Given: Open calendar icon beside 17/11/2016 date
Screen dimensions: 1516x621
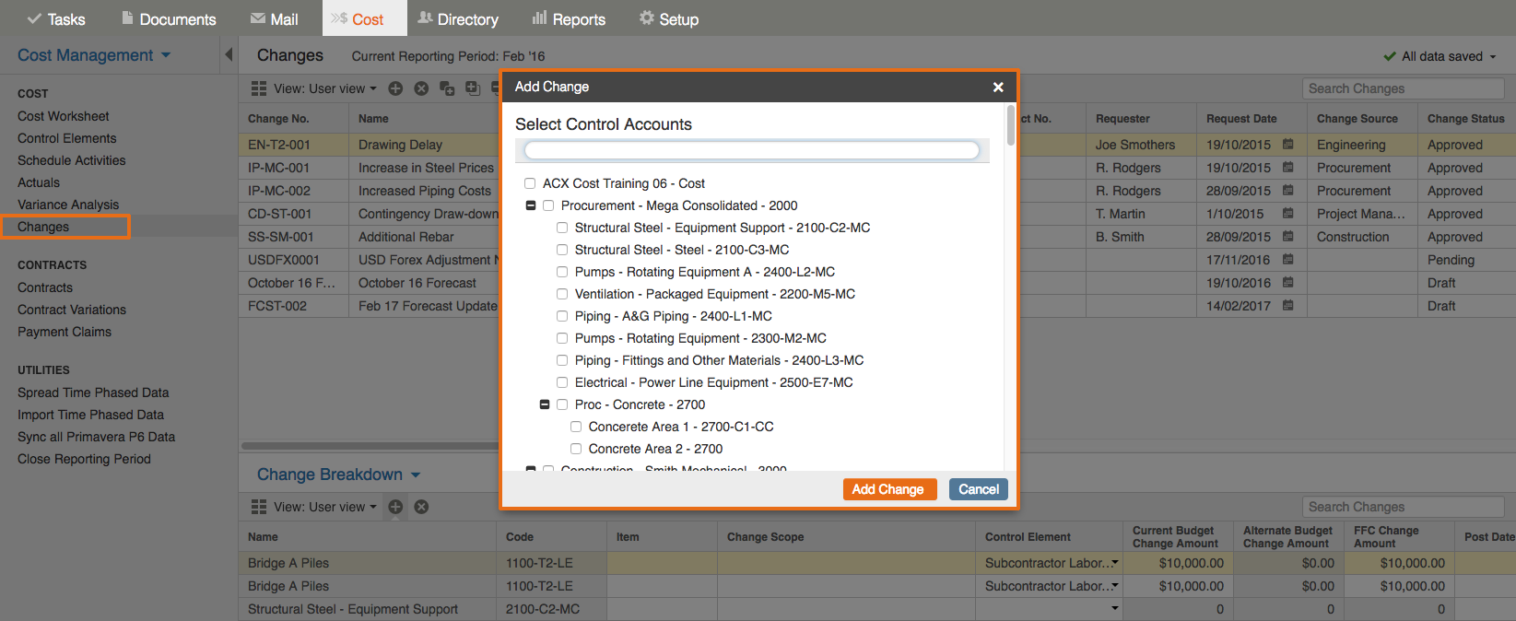Looking at the screenshot, I should tap(1288, 260).
